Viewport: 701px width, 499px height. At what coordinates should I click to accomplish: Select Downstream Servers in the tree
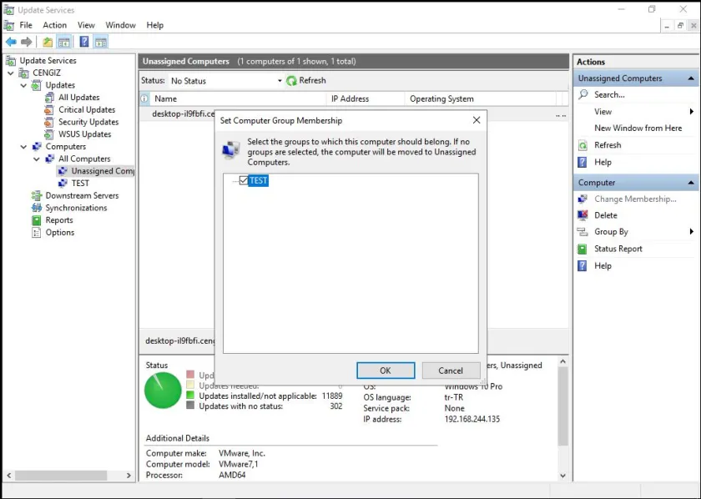[81, 195]
